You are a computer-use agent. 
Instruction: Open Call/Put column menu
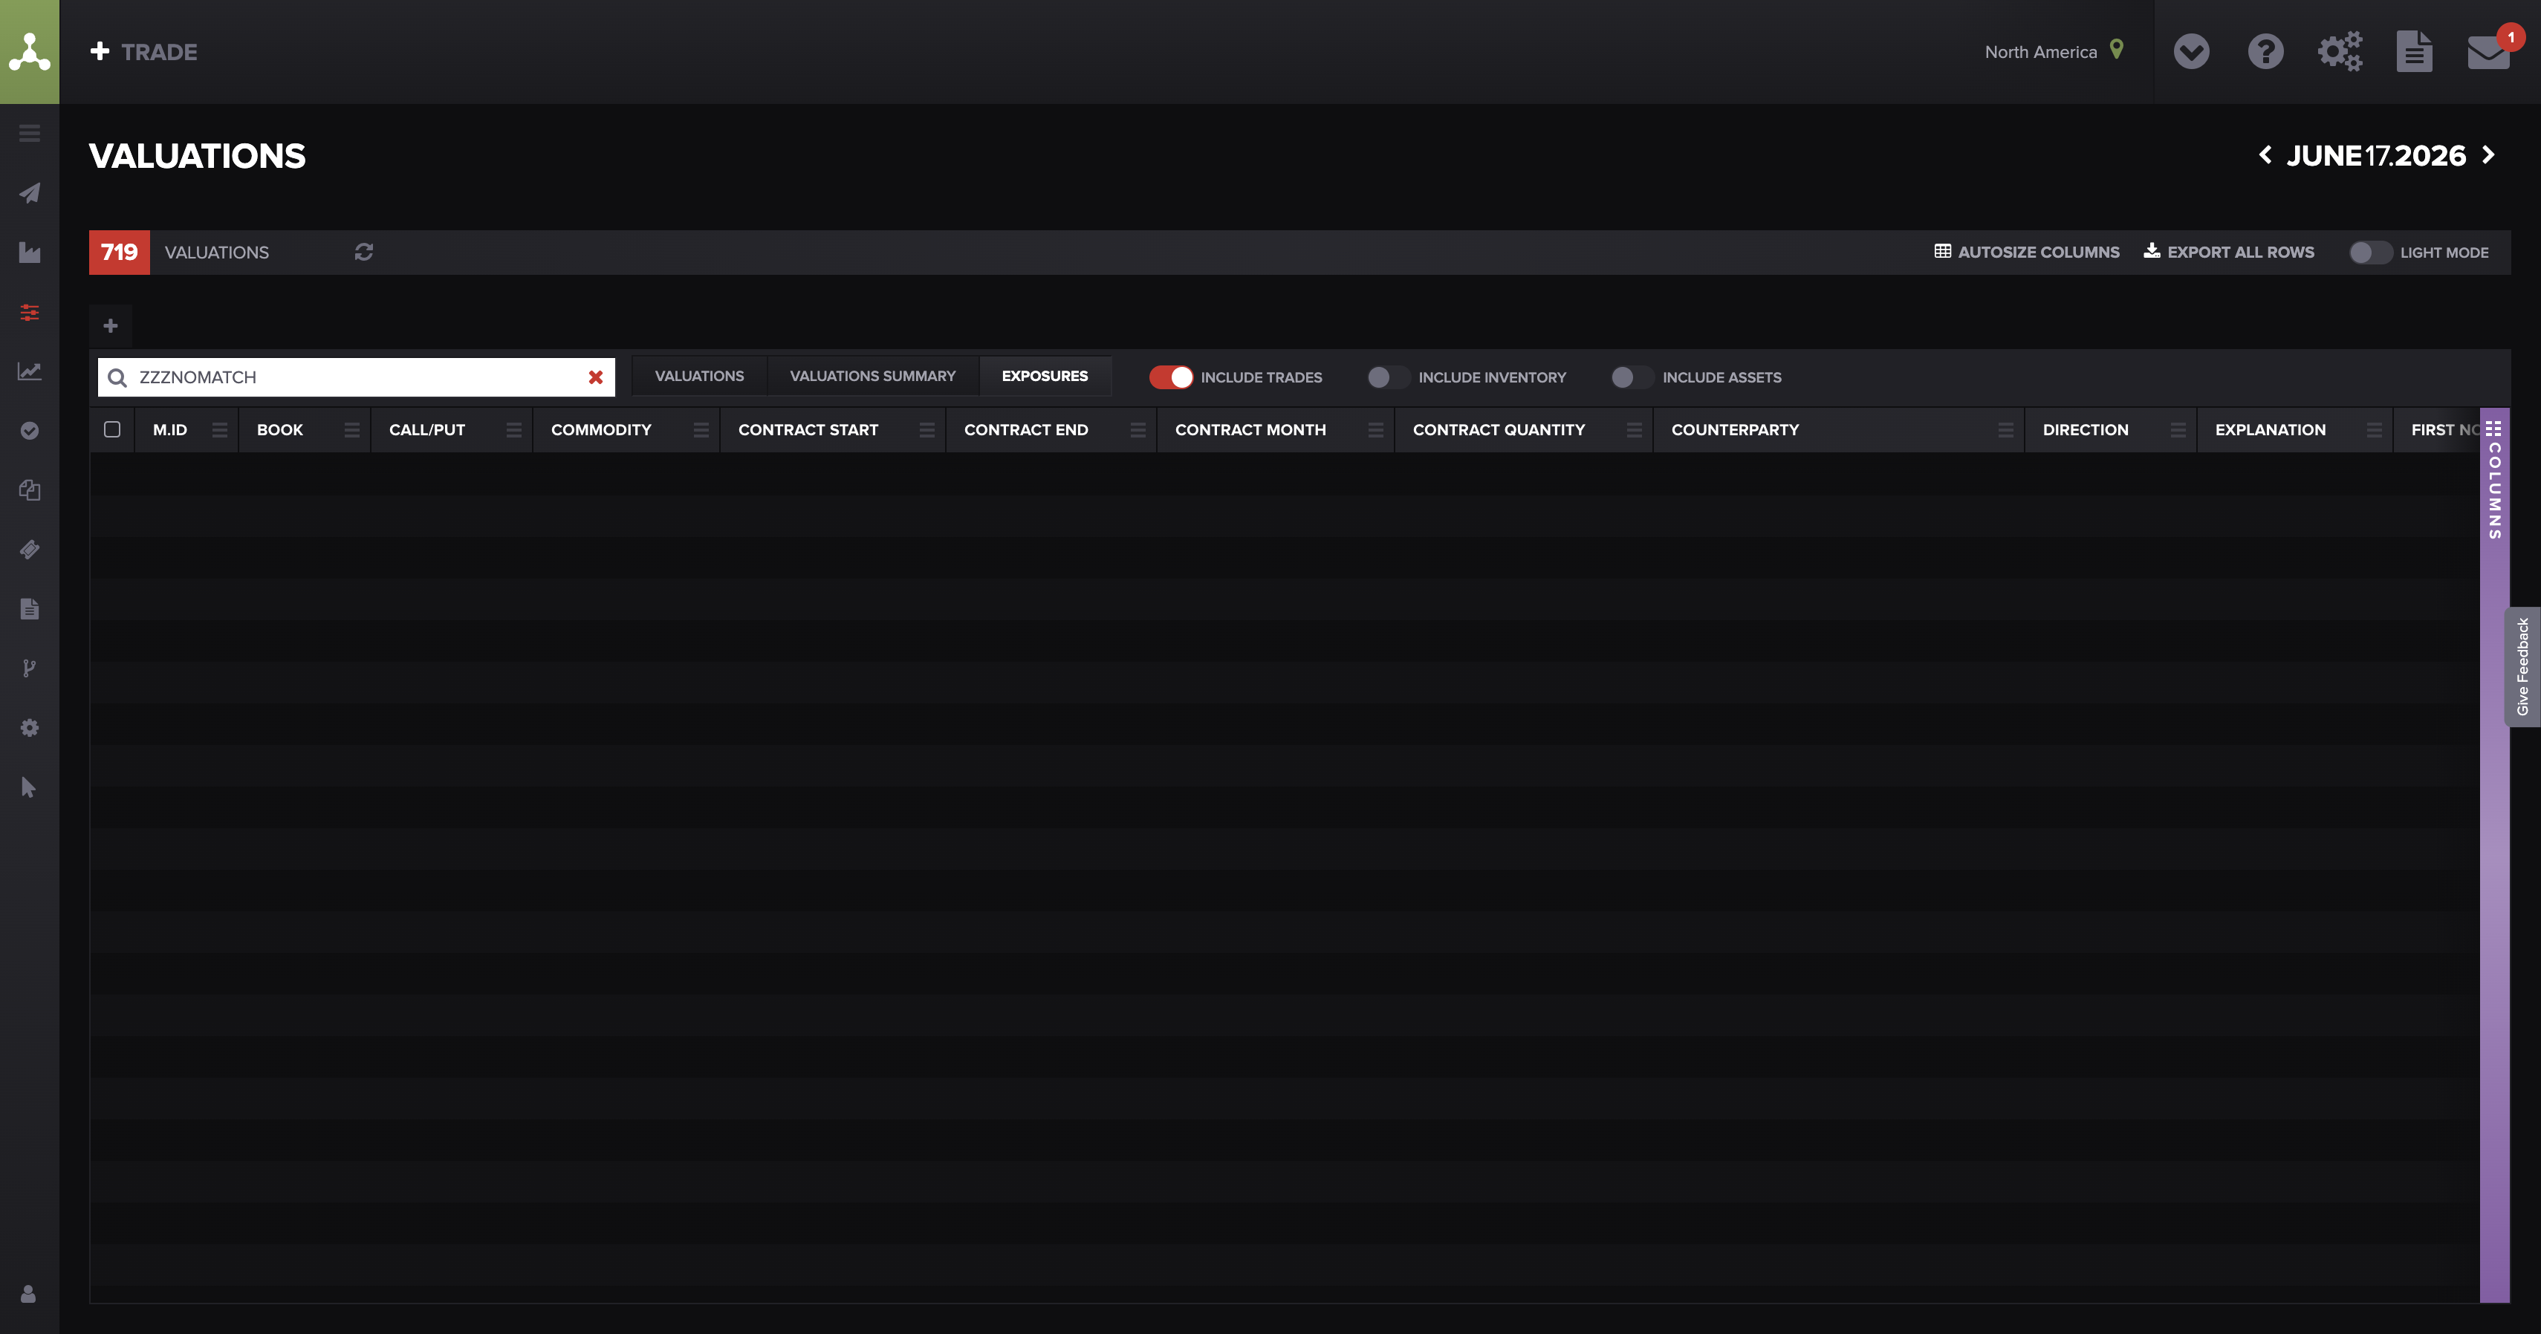point(514,430)
